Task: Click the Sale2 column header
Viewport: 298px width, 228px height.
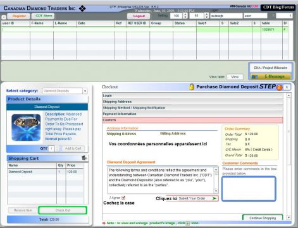Action: 240,23
